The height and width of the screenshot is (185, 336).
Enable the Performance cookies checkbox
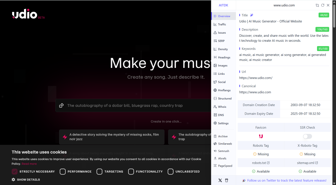click(63, 172)
